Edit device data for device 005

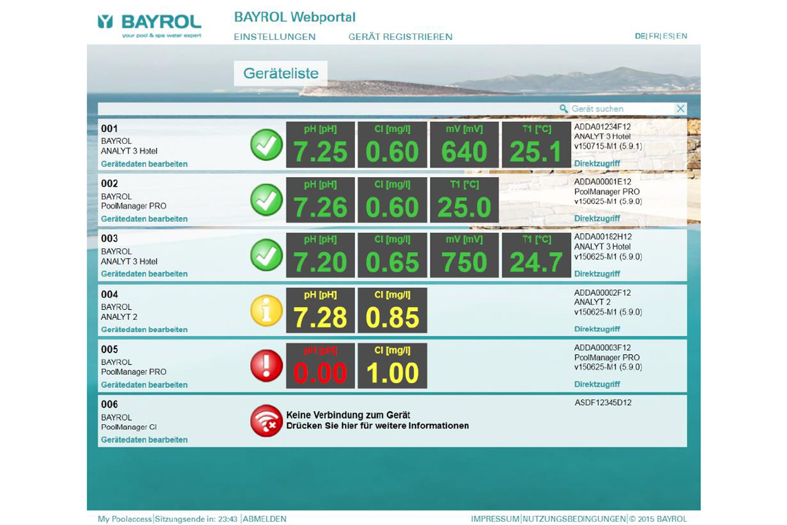pos(144,385)
